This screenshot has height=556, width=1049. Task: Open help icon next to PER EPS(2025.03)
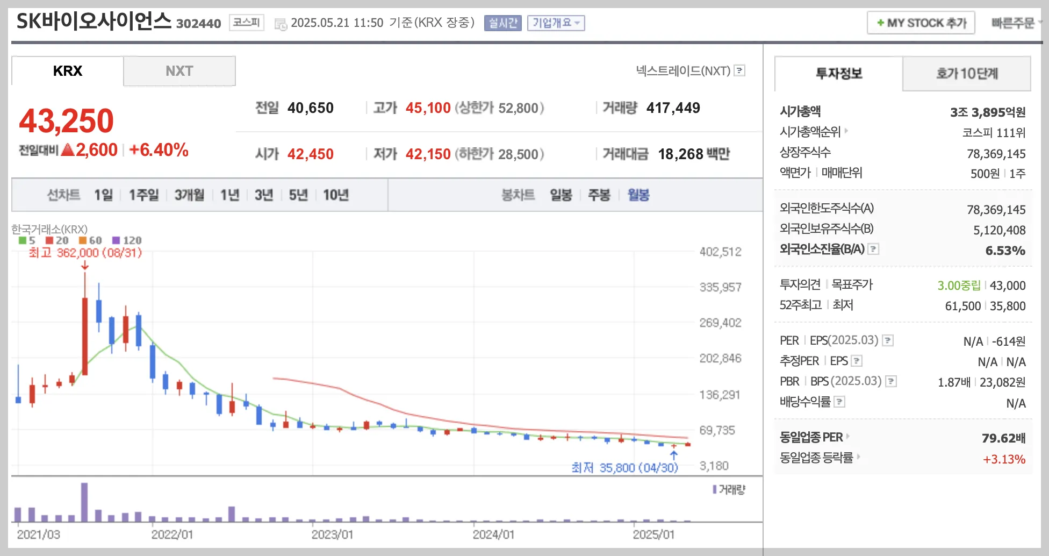coord(888,340)
